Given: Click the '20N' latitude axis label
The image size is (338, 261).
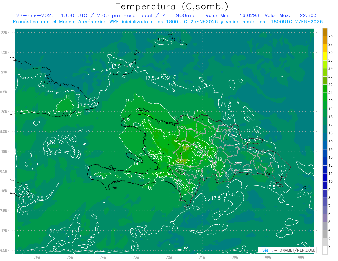Looking at the screenshot, I should coord(4,112).
